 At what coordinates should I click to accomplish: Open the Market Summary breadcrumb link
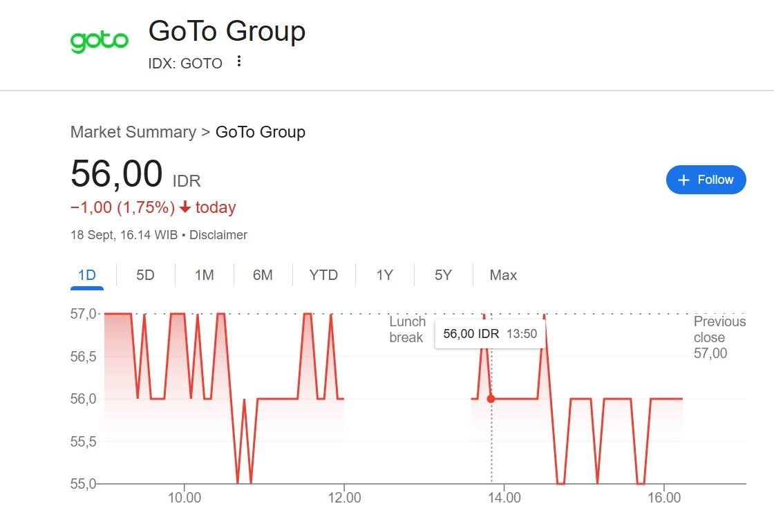point(133,132)
